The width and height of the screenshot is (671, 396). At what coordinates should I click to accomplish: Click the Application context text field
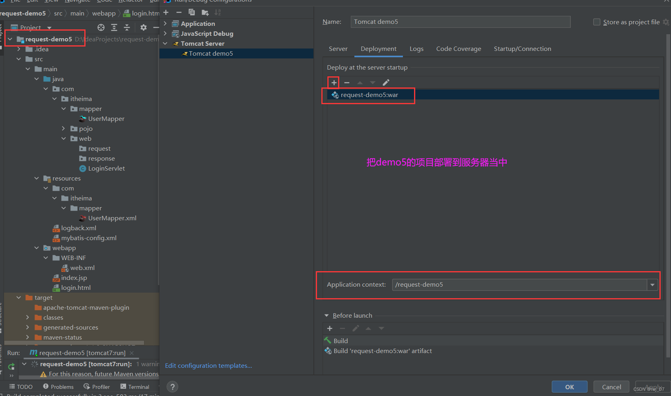coord(519,285)
